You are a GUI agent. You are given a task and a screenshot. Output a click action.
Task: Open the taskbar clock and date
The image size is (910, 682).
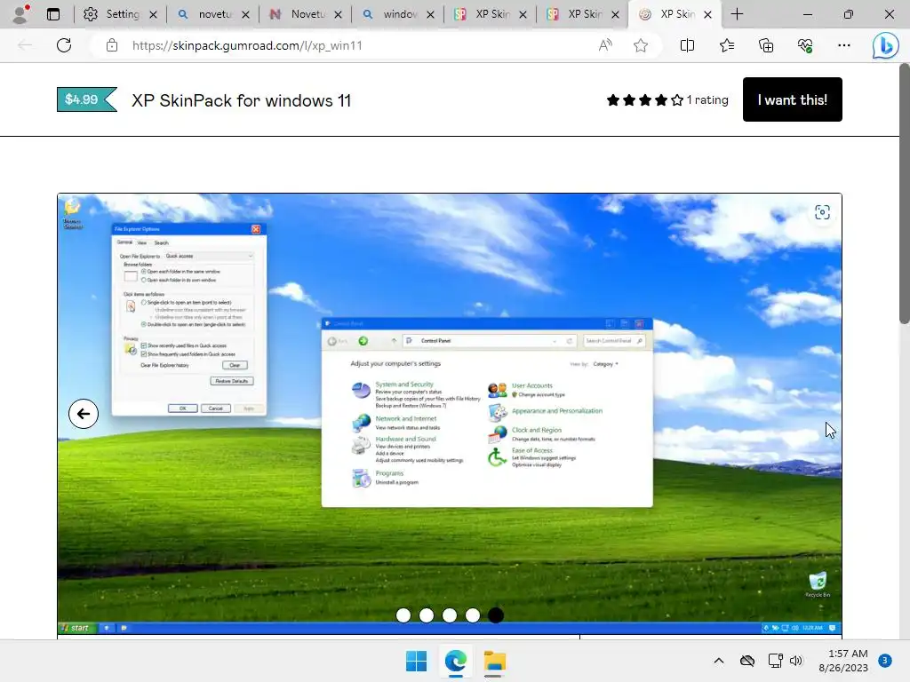(843, 661)
